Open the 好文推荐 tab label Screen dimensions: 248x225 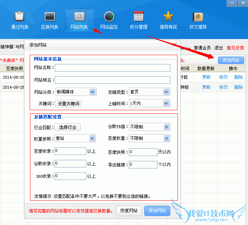198,27
